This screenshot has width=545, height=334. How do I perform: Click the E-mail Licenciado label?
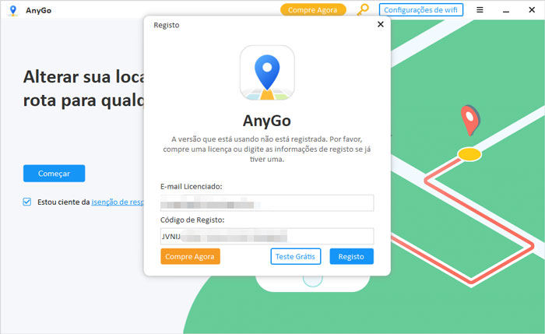[192, 187]
